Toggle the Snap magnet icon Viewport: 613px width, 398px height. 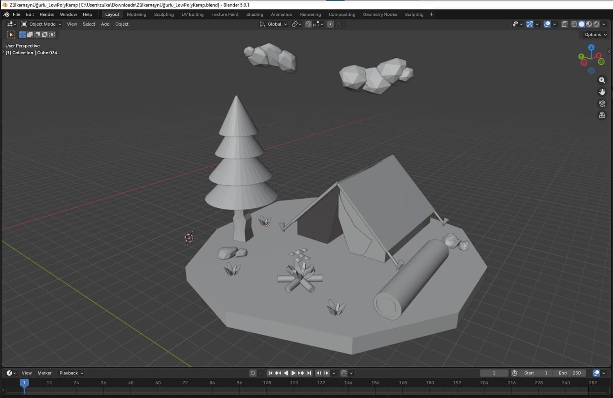coord(308,24)
